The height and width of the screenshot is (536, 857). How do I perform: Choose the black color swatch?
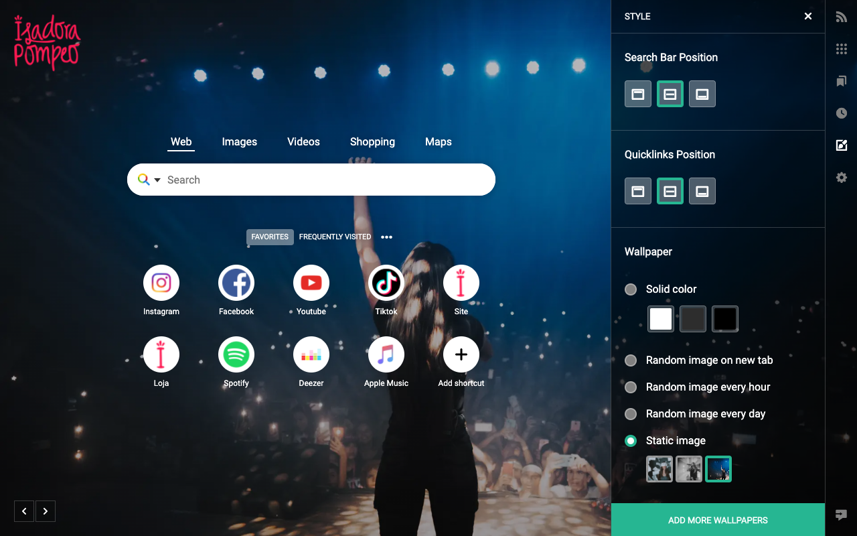(725, 319)
